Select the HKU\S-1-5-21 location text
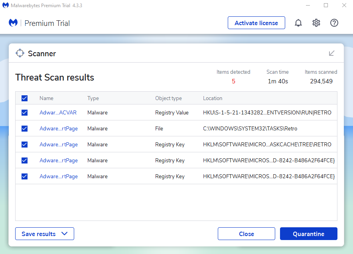The height and width of the screenshot is (254, 353). pyautogui.click(x=267, y=112)
